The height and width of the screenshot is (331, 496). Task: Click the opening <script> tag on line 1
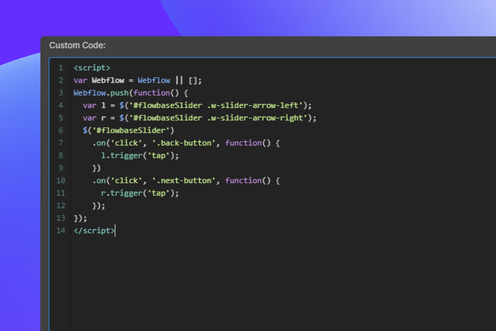click(x=92, y=68)
